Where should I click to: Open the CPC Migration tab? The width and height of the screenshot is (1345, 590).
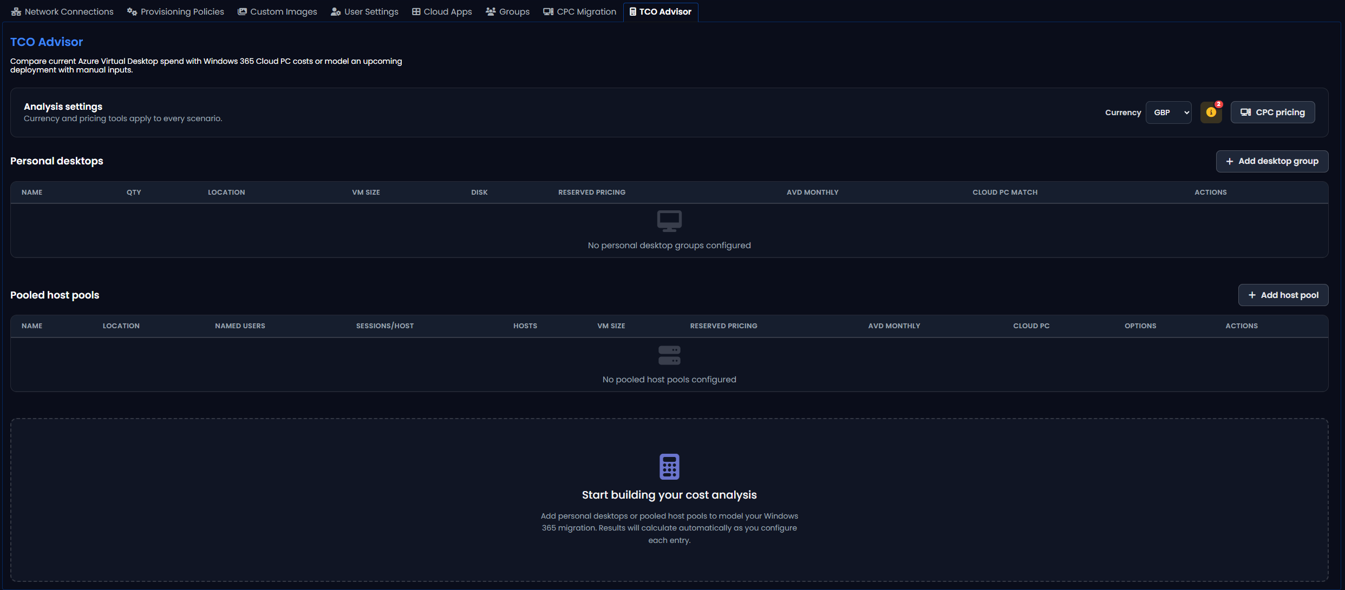(579, 11)
